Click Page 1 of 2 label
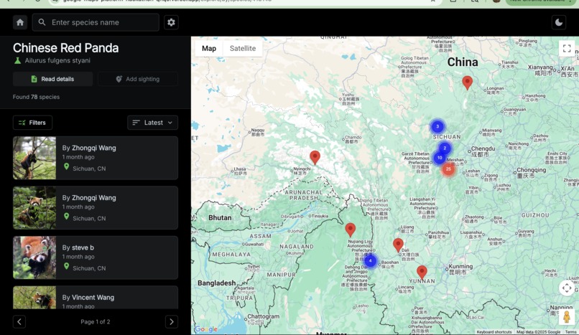The height and width of the screenshot is (335, 579). (96, 322)
